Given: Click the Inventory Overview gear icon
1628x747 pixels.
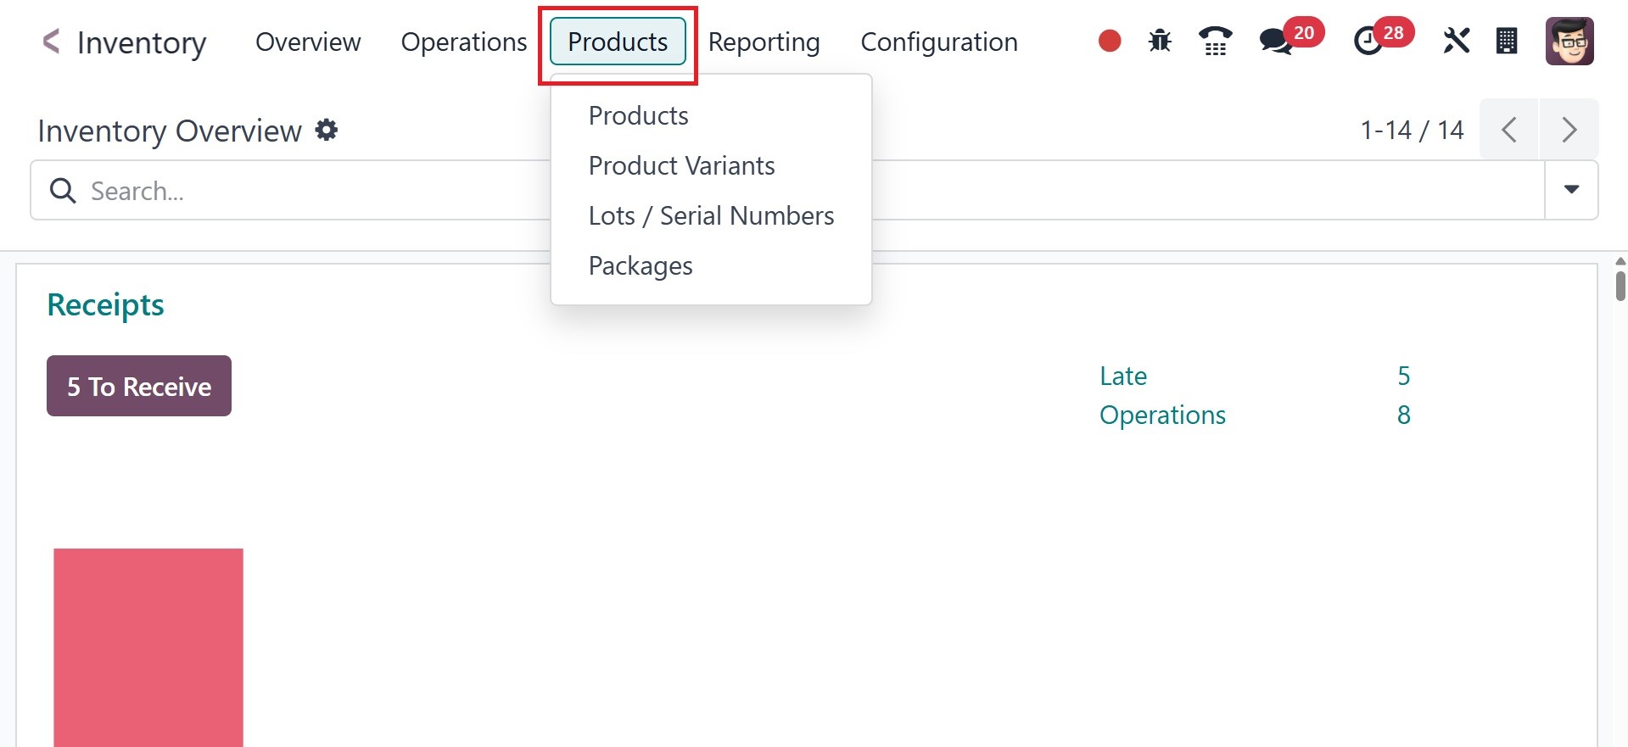Looking at the screenshot, I should pos(327,130).
